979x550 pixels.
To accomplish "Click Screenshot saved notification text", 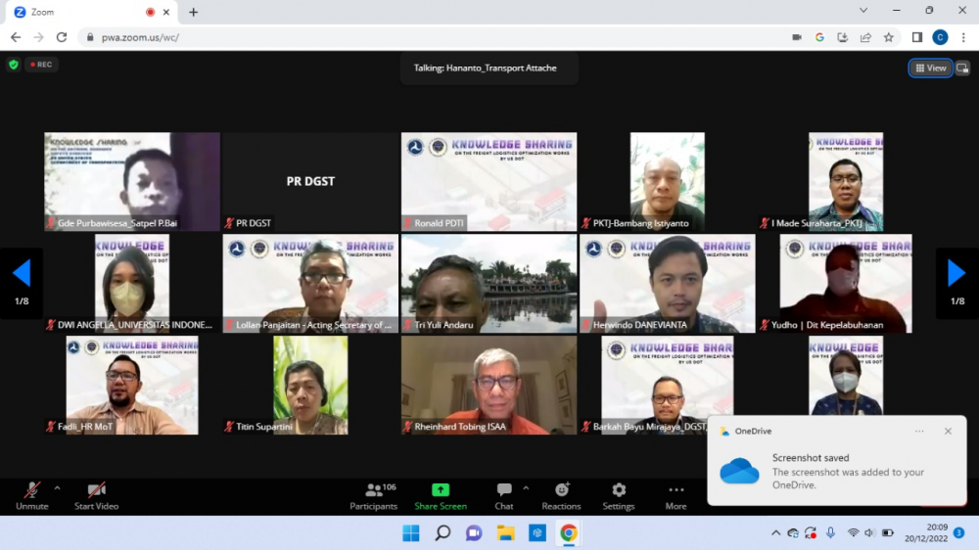I will 811,458.
